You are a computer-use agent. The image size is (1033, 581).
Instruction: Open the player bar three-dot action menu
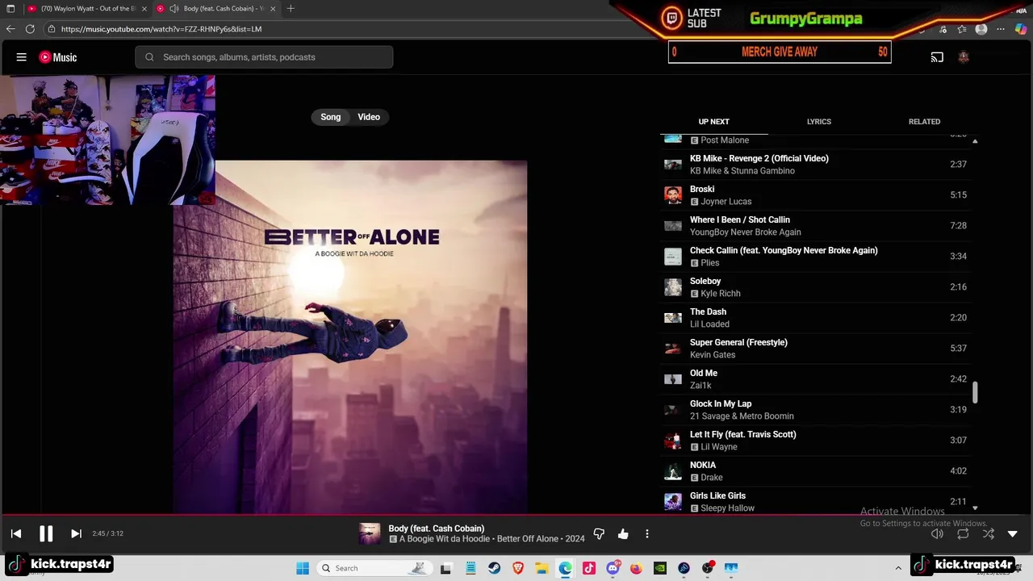646,533
